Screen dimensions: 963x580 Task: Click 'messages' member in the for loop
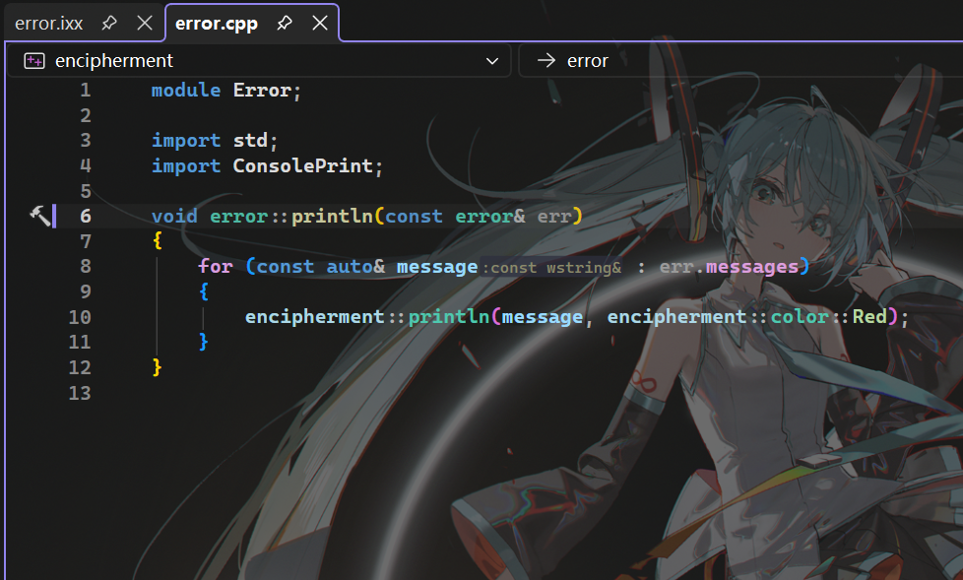[x=752, y=267]
